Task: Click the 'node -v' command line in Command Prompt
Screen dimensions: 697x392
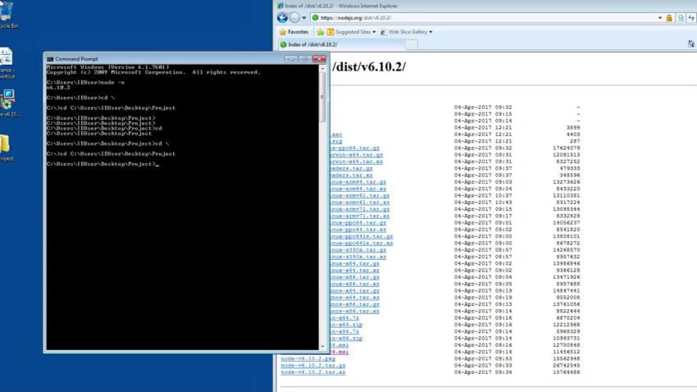Action: (x=85, y=83)
